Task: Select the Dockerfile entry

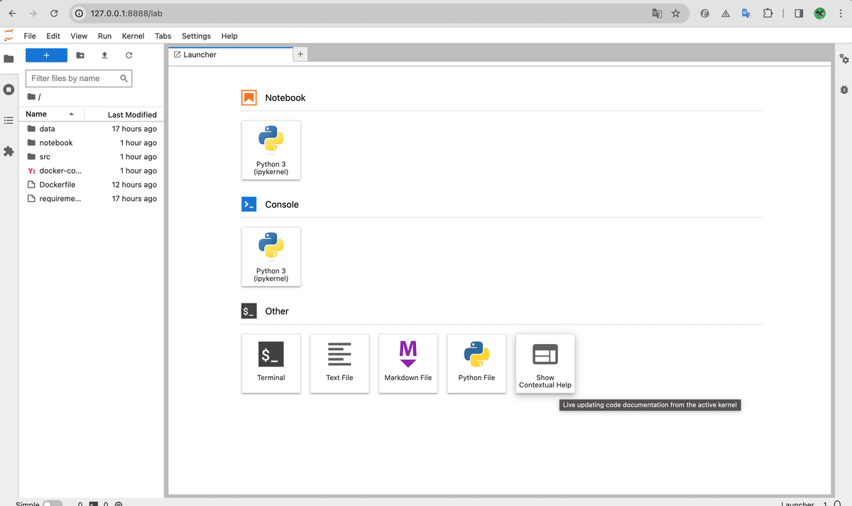Action: click(x=92, y=185)
